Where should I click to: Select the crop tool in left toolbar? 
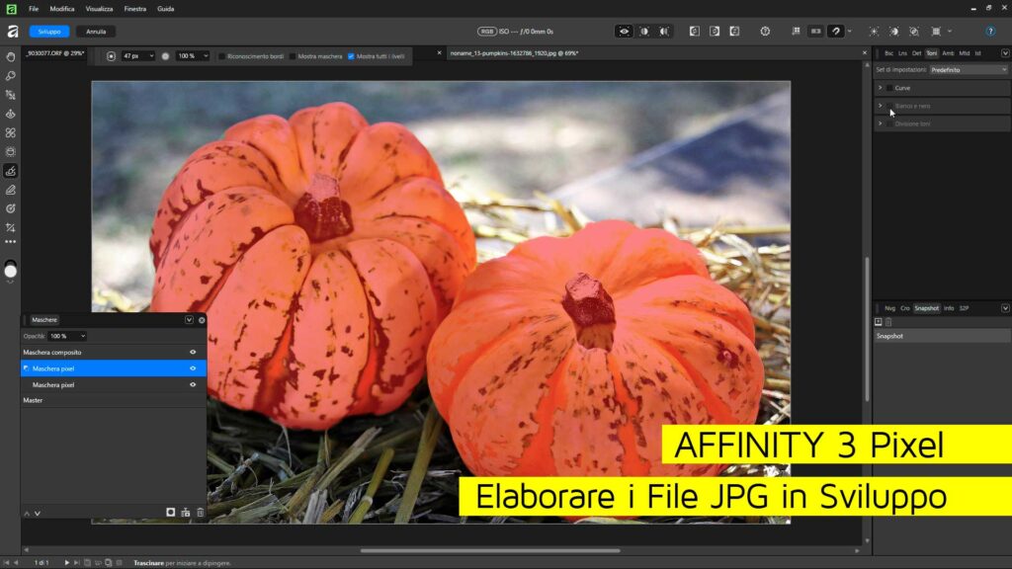pos(10,95)
